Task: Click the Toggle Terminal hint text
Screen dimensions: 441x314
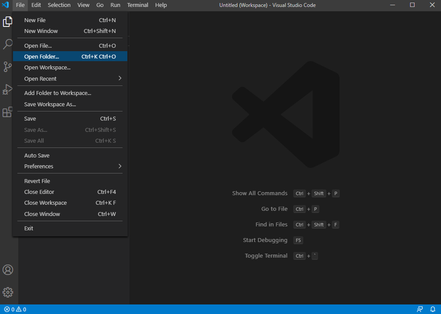Action: [266, 255]
